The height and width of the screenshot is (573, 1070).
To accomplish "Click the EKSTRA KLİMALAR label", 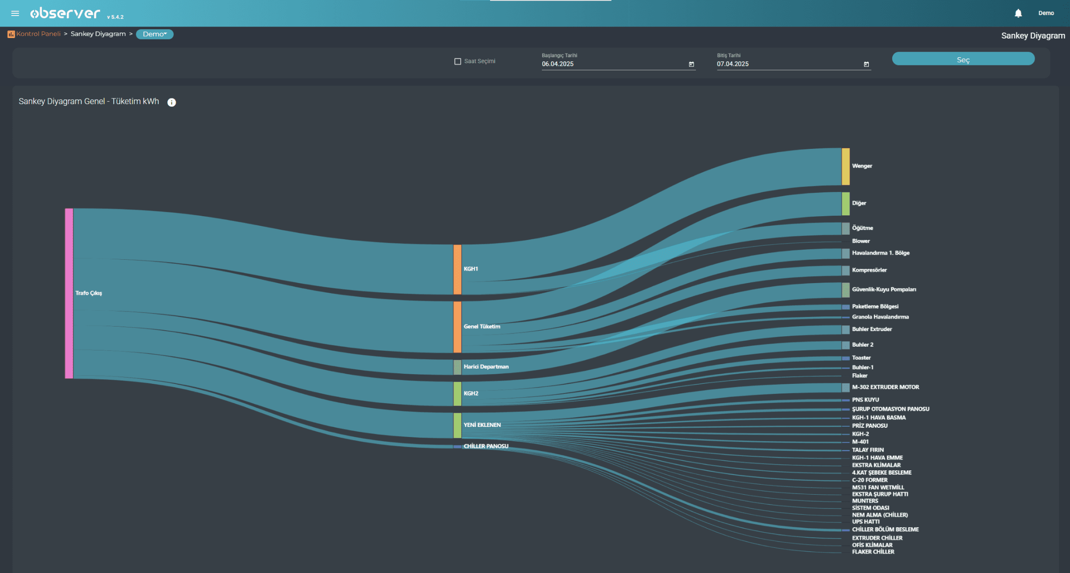I will click(x=876, y=465).
